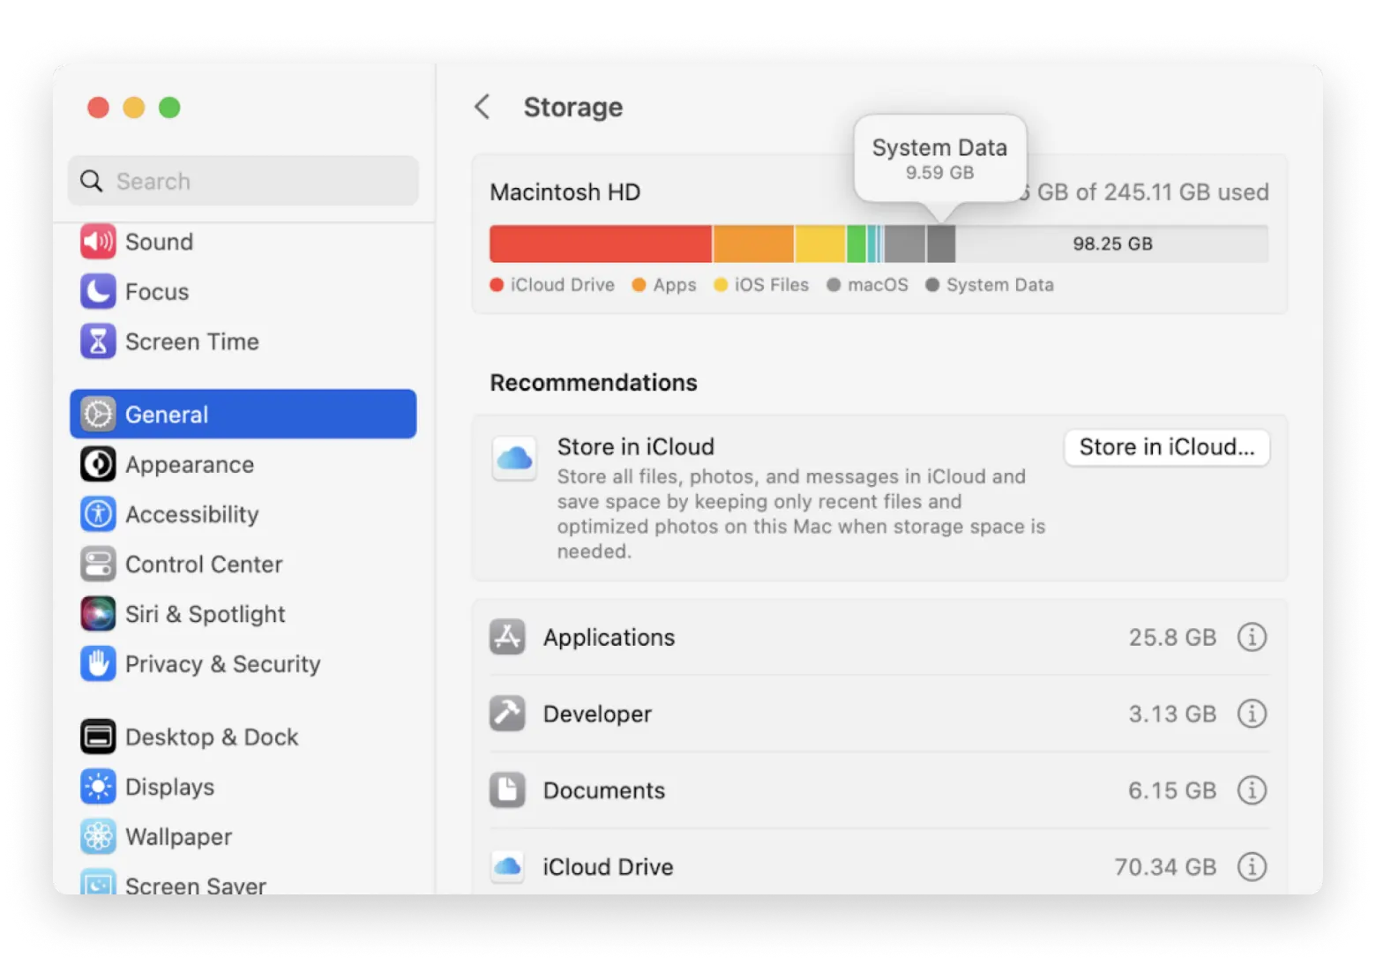
Task: Click the Storage page title
Action: [573, 107]
